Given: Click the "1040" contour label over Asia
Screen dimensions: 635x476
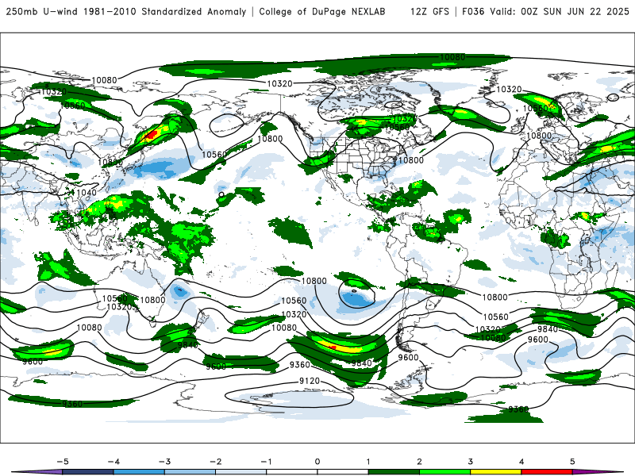Looking at the screenshot, I should click(x=87, y=193).
